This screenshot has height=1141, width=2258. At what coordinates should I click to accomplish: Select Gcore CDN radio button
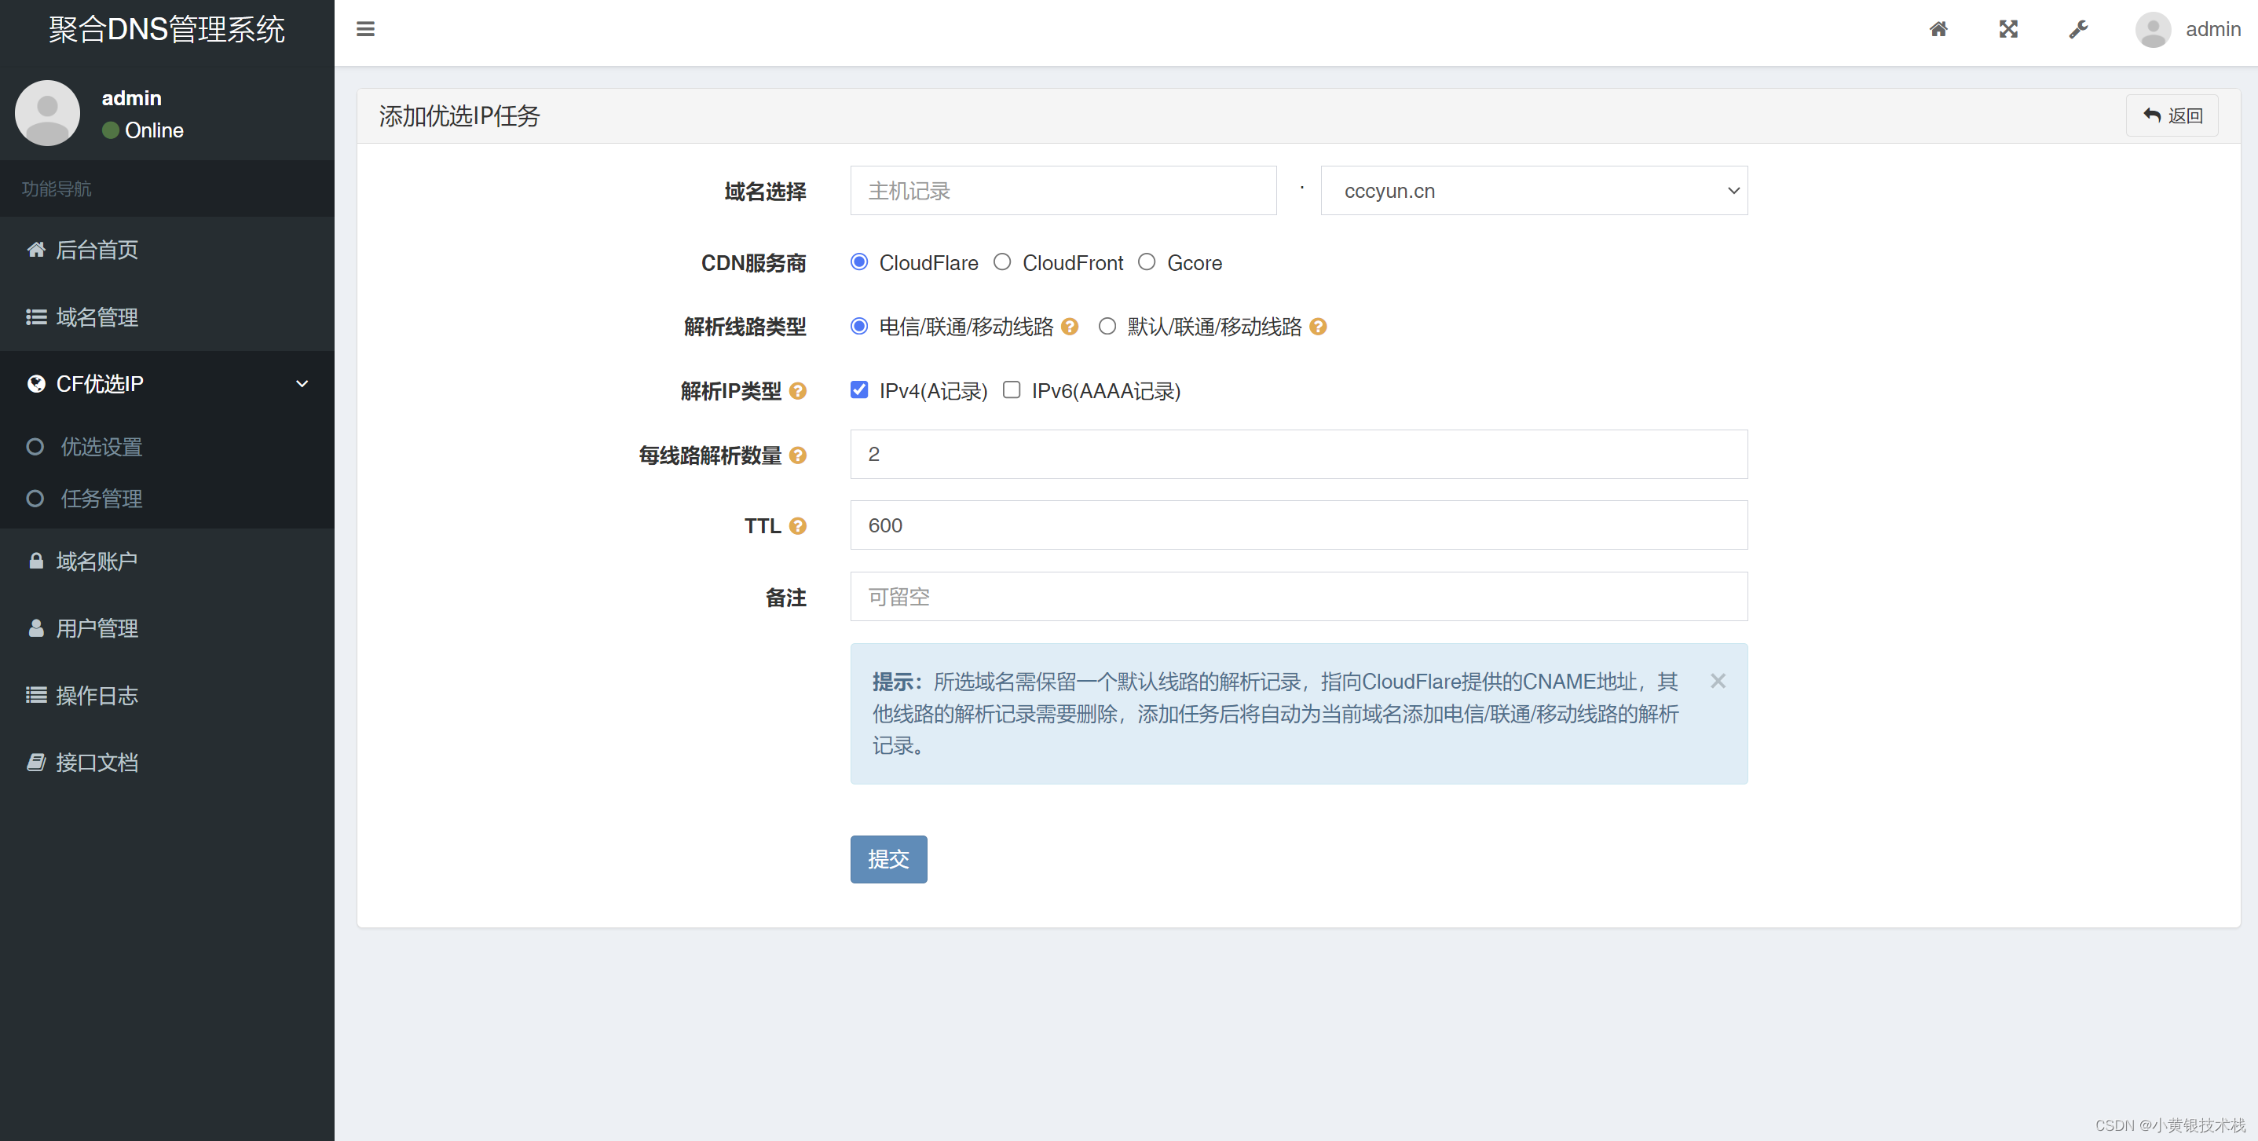(1147, 262)
